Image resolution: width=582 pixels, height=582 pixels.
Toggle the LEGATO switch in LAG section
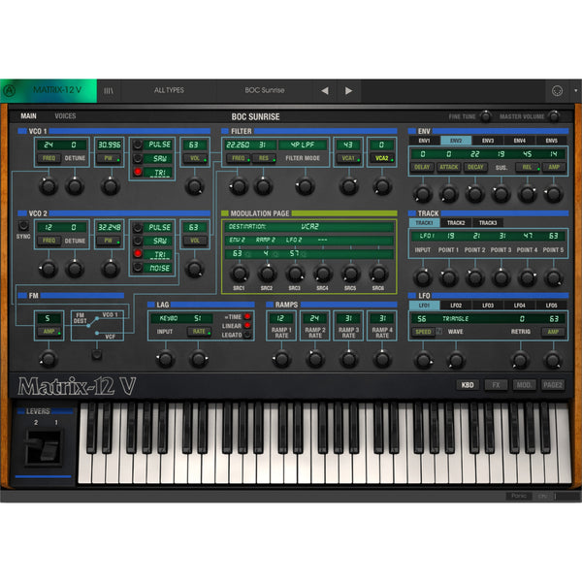pyautogui.click(x=246, y=335)
